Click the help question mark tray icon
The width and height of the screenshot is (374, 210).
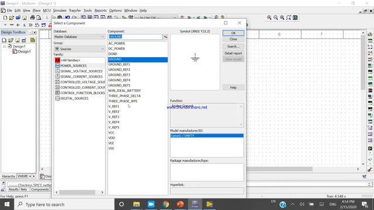tap(283, 205)
